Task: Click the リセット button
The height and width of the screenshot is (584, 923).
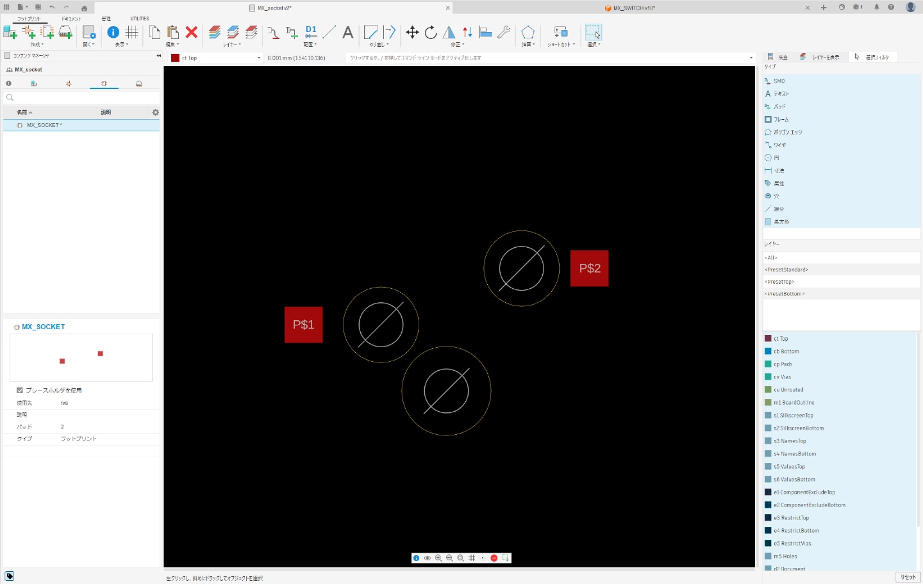Action: point(908,577)
